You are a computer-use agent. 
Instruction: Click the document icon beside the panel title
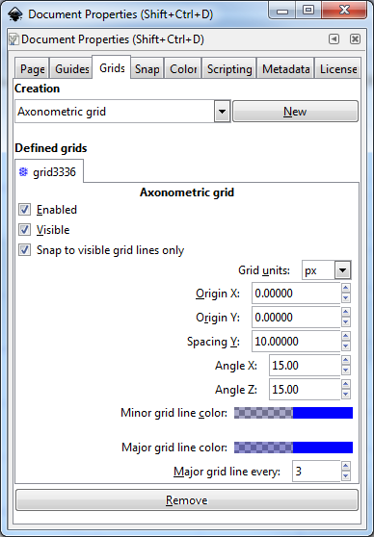13,39
